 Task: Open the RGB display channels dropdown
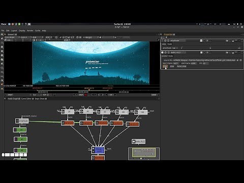38,37
